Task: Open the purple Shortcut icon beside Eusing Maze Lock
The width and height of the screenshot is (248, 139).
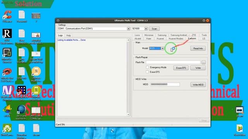Action: (7, 93)
